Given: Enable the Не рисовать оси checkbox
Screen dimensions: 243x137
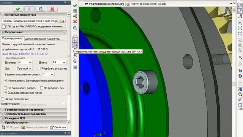Looking at the screenshot, I should point(41,88).
